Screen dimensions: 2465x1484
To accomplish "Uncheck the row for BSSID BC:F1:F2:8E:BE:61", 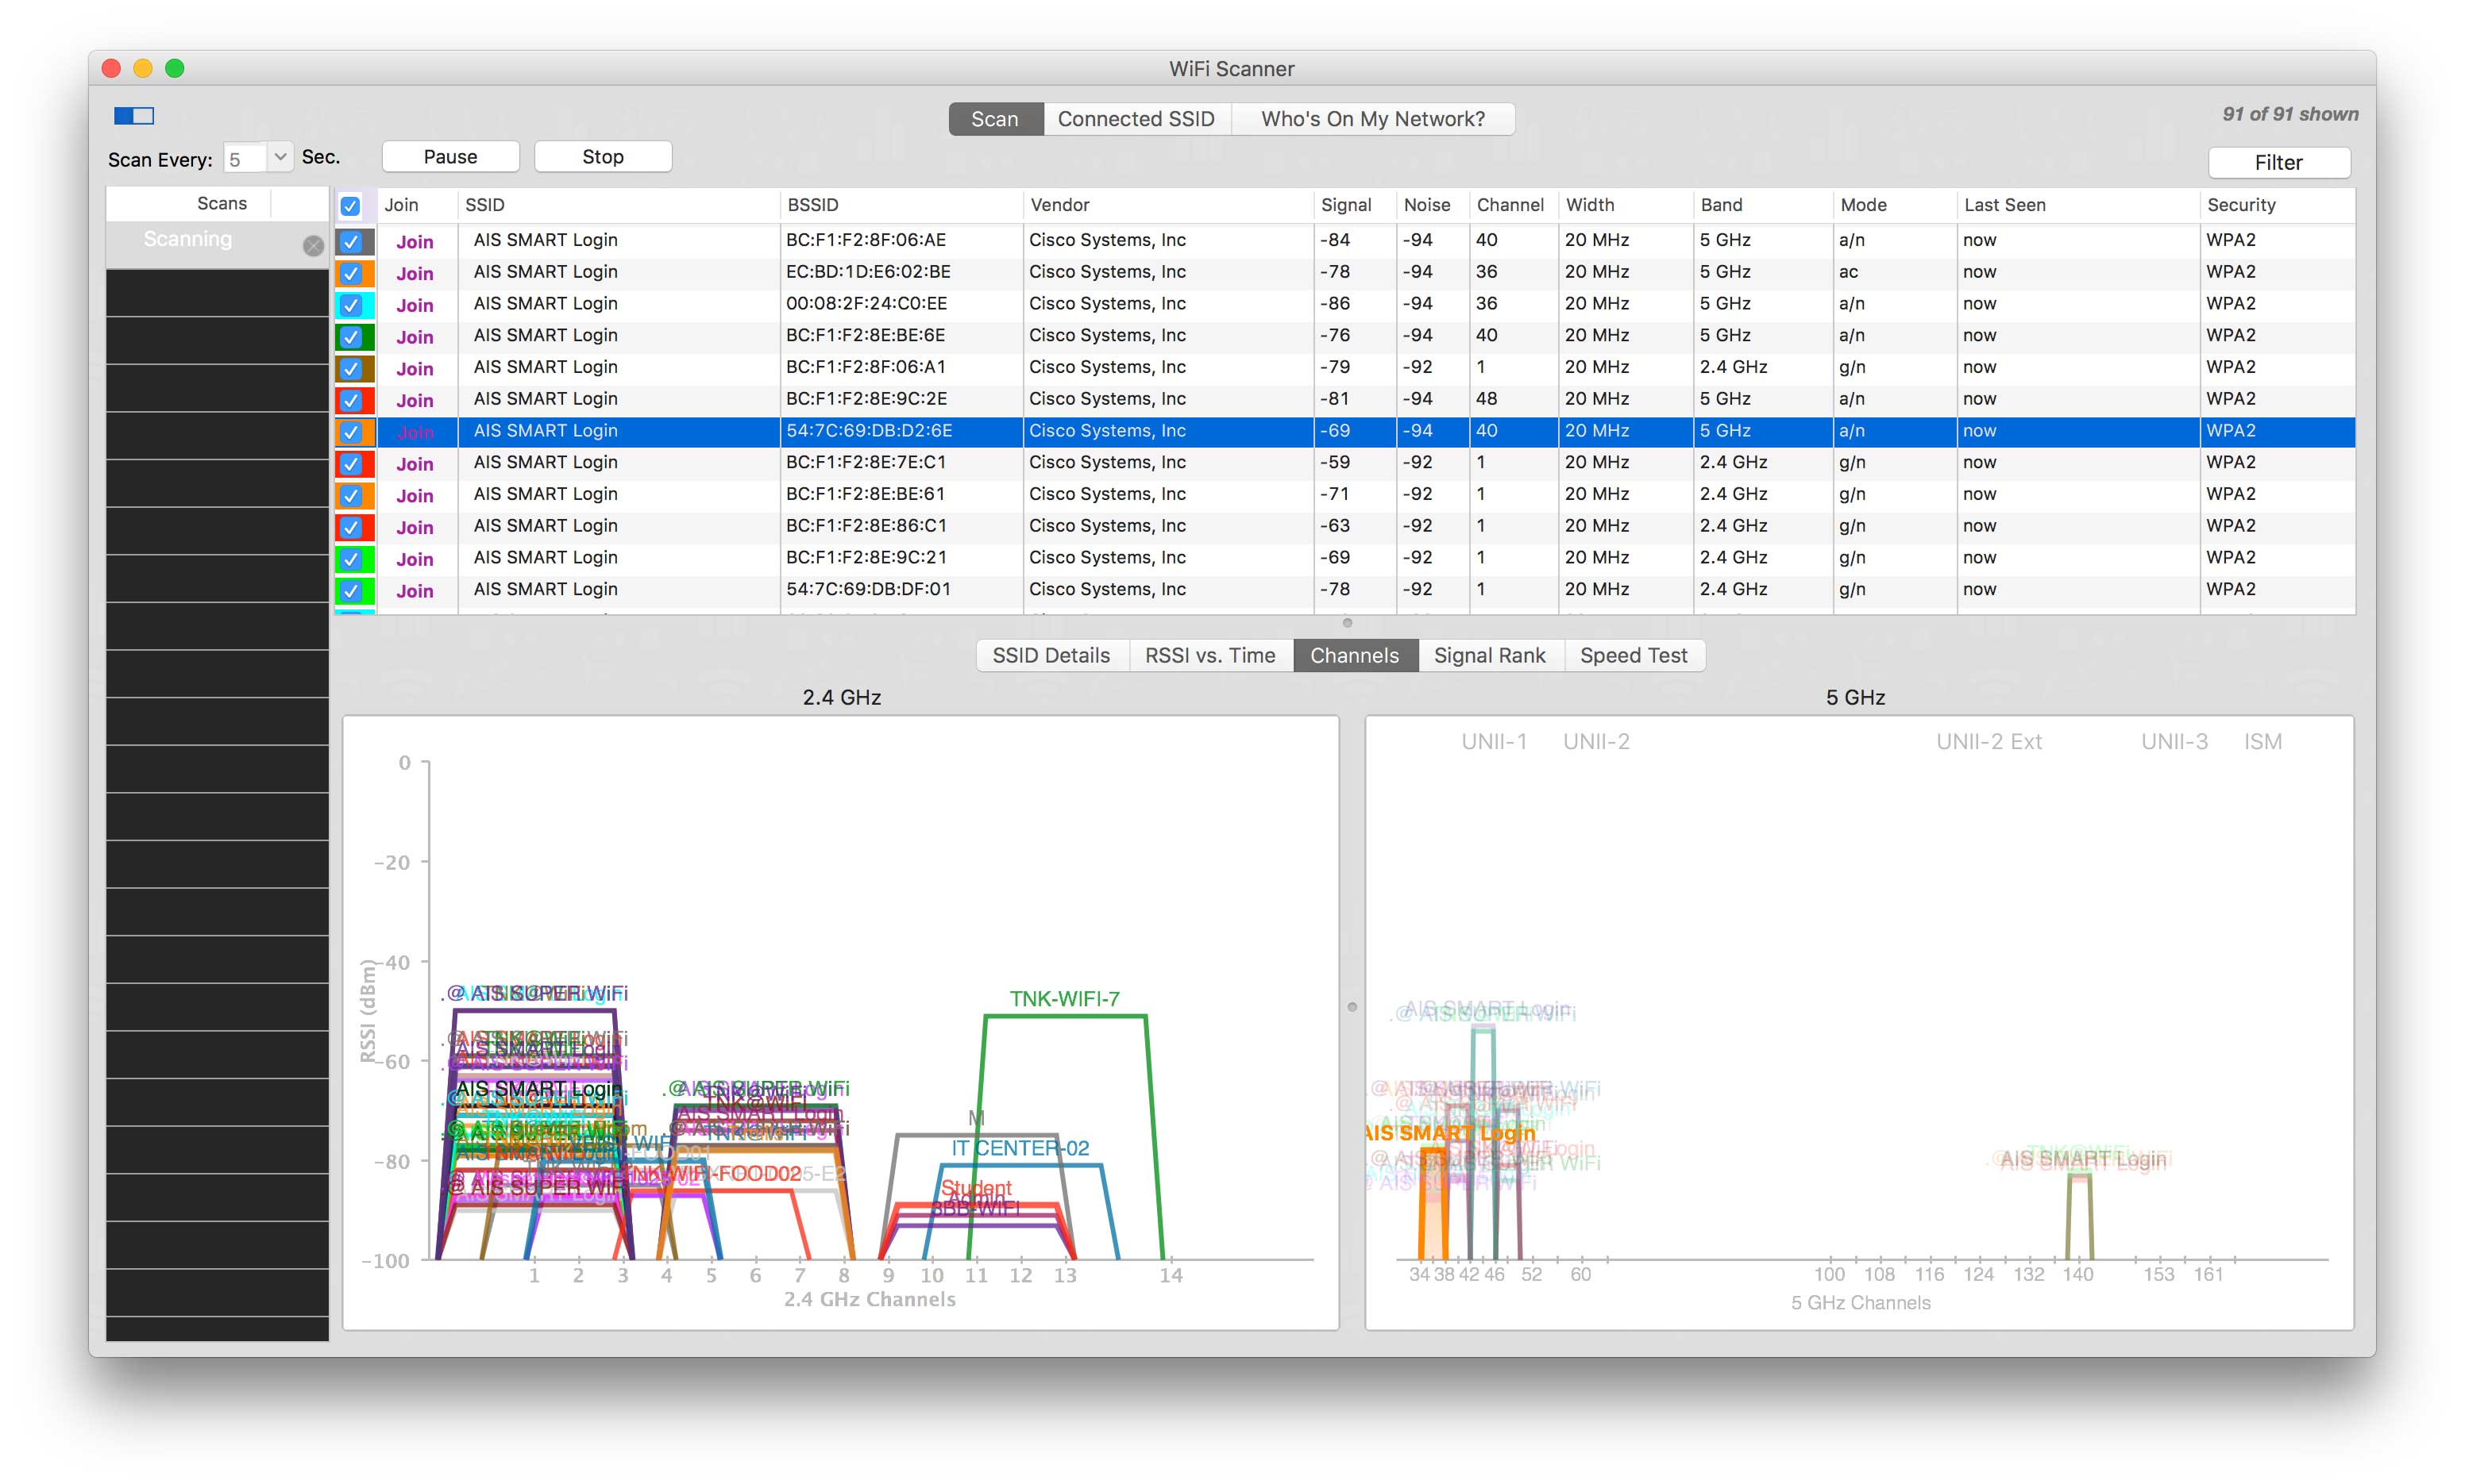I will click(351, 496).
